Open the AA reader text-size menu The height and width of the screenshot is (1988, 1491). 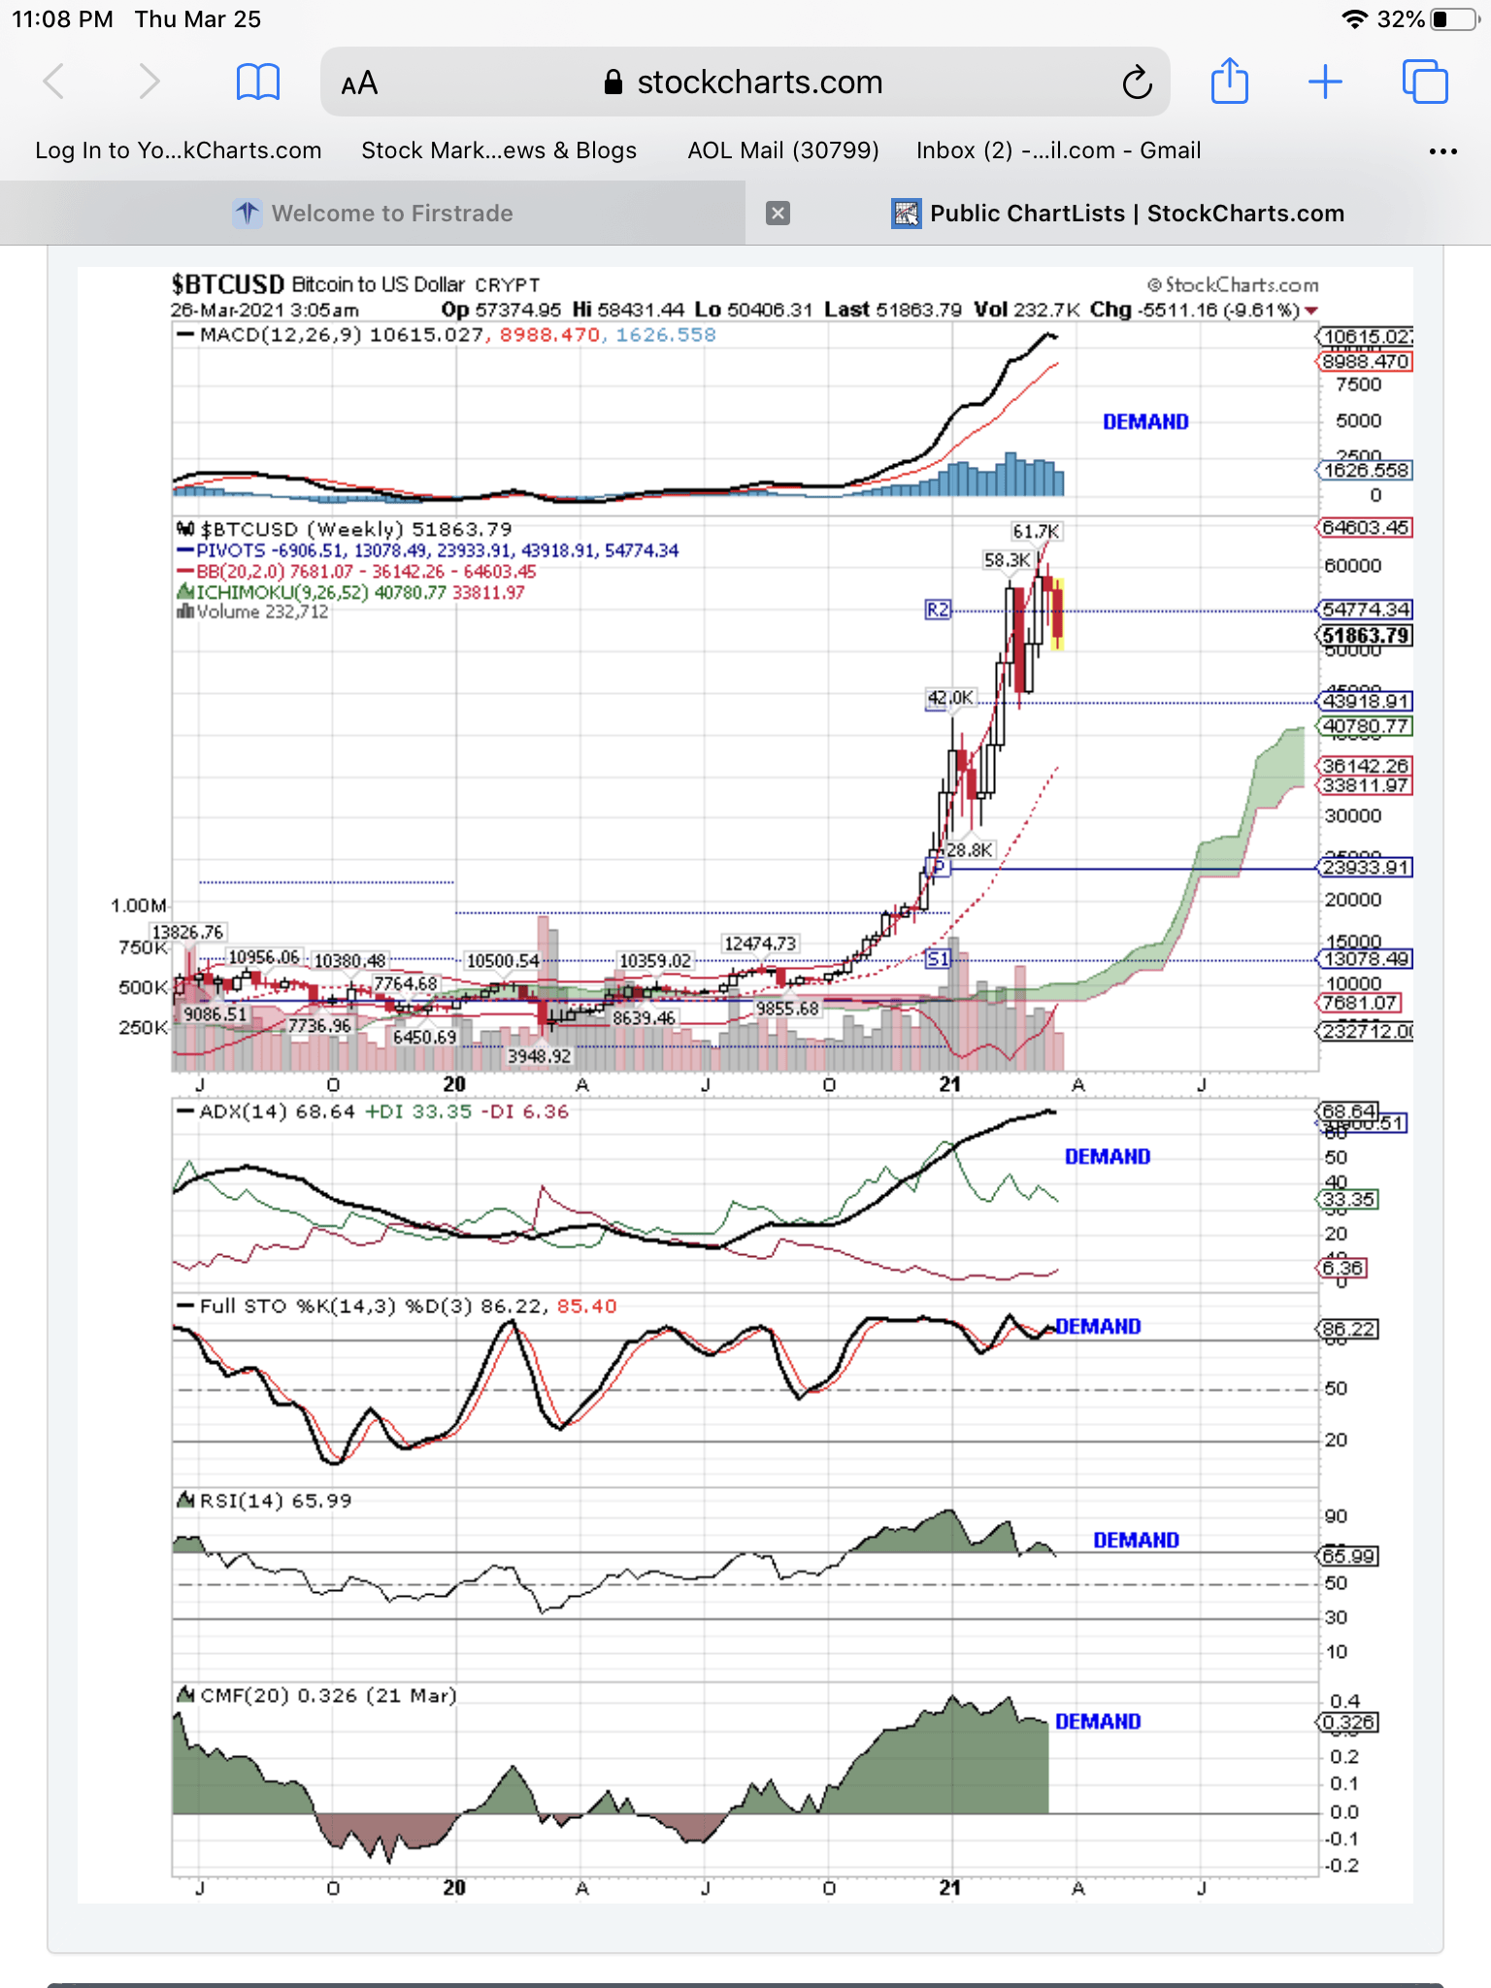359,83
